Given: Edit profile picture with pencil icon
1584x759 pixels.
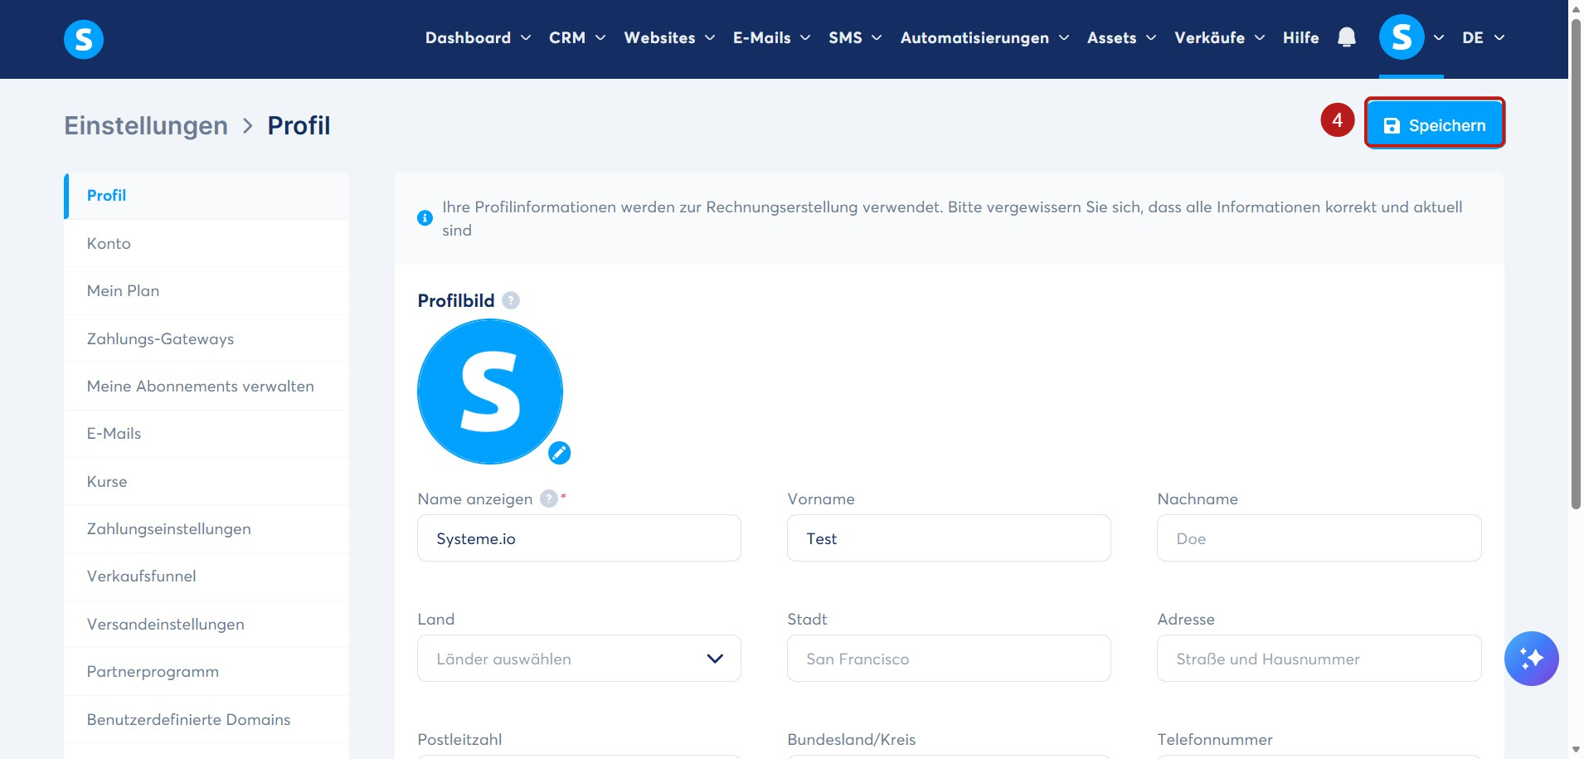Looking at the screenshot, I should pos(560,453).
